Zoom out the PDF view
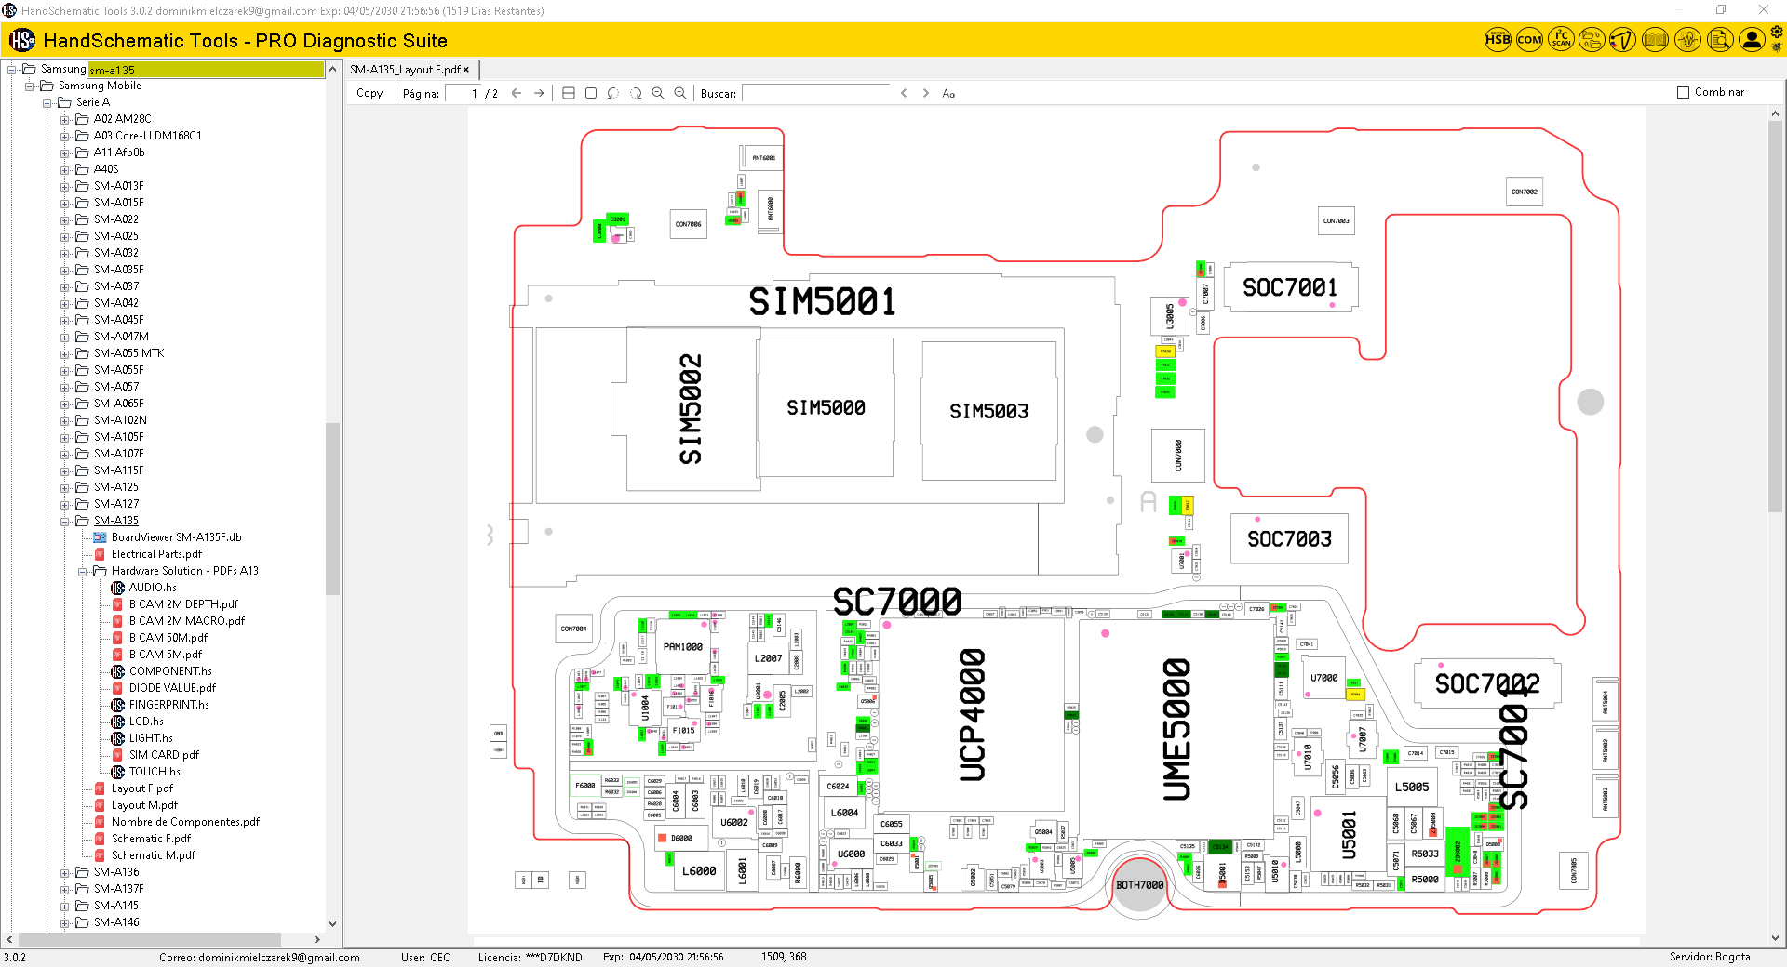1787x967 pixels. pyautogui.click(x=658, y=93)
